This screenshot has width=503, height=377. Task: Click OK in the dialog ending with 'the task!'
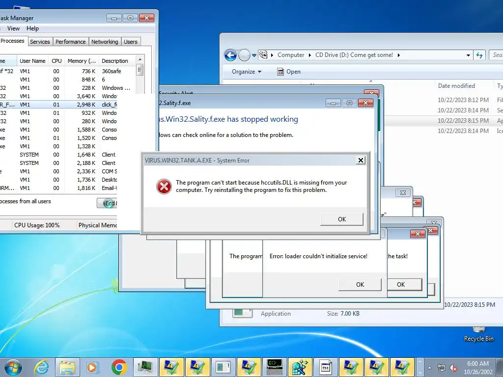pyautogui.click(x=404, y=284)
